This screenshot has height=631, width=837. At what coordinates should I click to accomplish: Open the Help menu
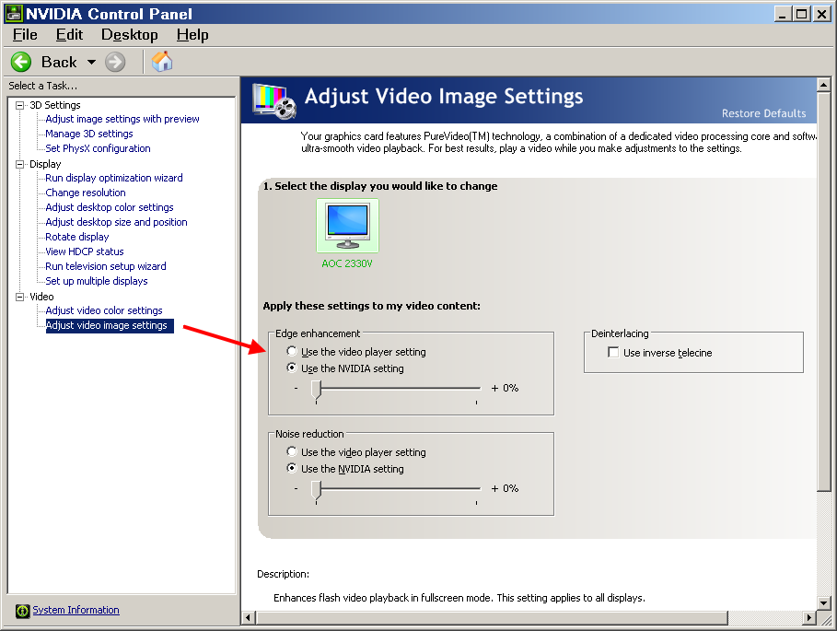pyautogui.click(x=192, y=35)
